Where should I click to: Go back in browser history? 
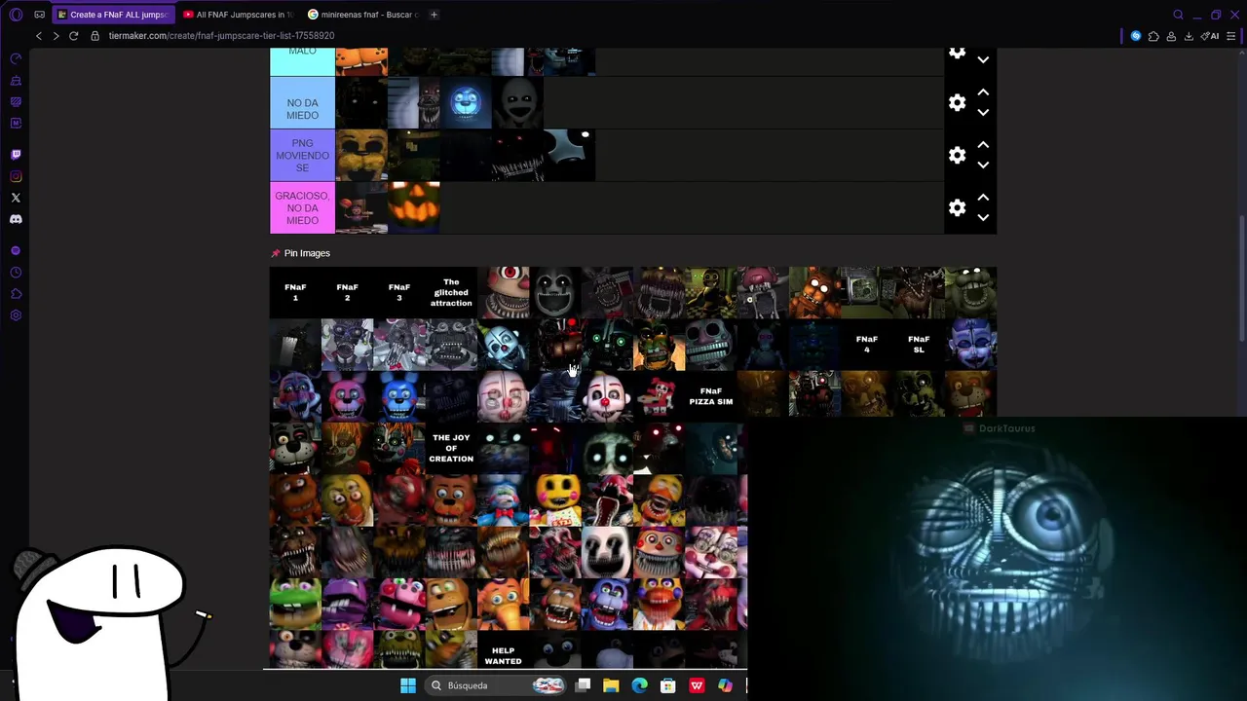39,36
